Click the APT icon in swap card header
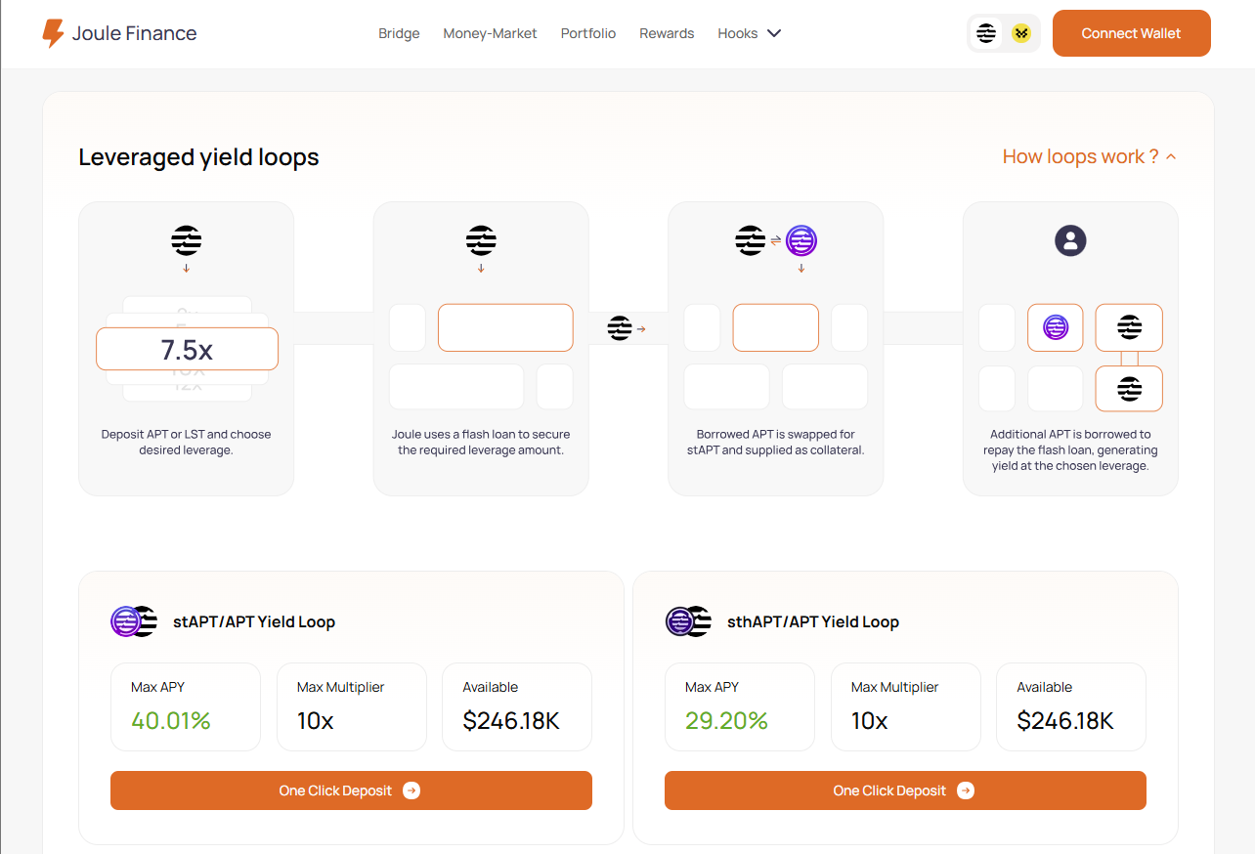Image resolution: width=1255 pixels, height=854 pixels. pos(751,239)
